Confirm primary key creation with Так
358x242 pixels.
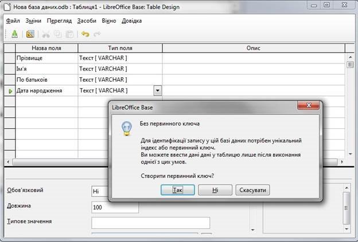pyautogui.click(x=178, y=190)
